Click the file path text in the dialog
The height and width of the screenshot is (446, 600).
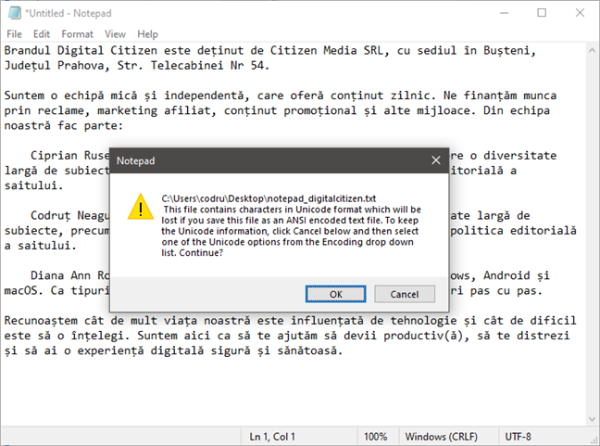(269, 198)
